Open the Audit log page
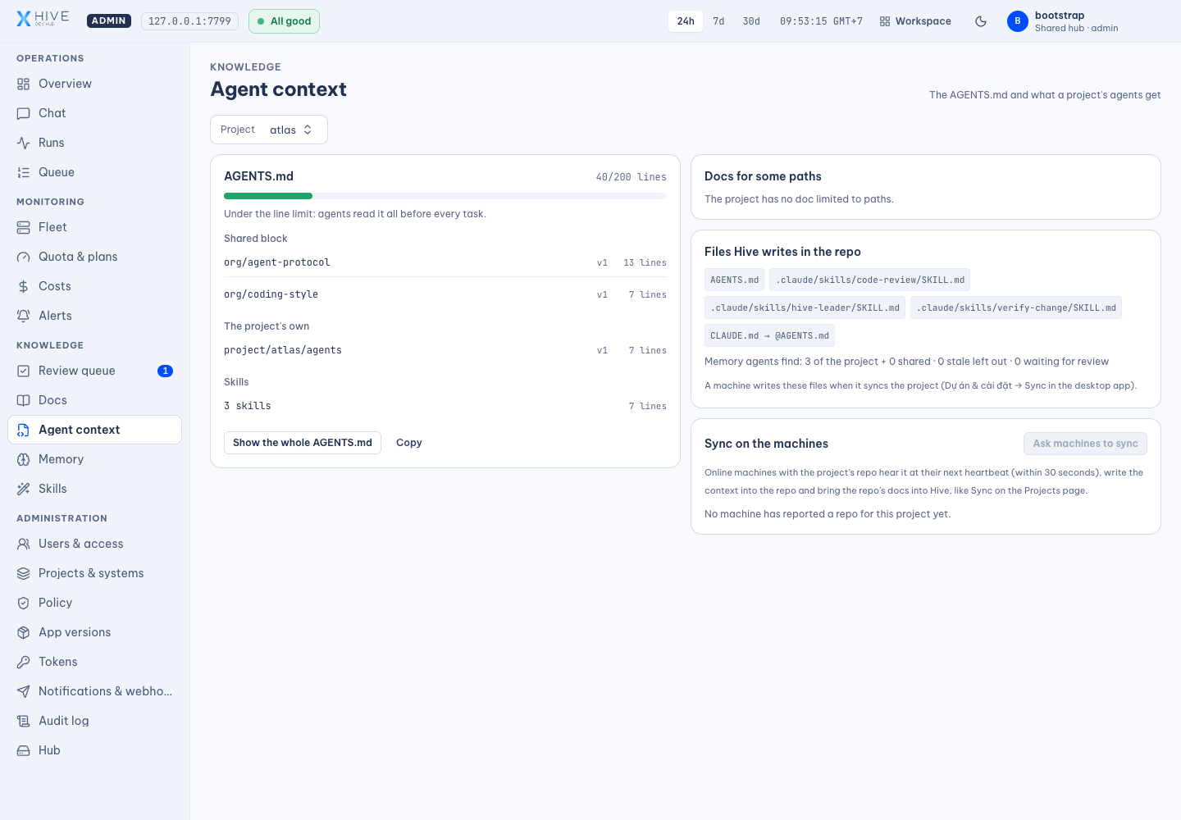The height and width of the screenshot is (820, 1181). (94, 721)
